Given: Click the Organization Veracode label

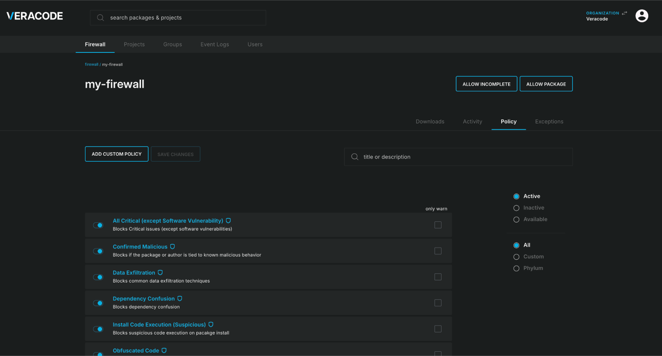Looking at the screenshot, I should pyautogui.click(x=602, y=16).
